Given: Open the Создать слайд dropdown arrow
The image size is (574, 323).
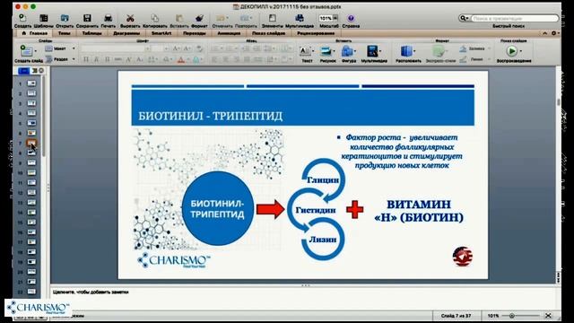Looking at the screenshot, I should [x=36, y=51].
